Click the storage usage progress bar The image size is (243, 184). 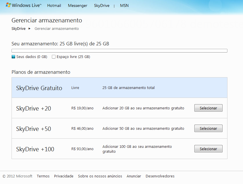click(x=119, y=51)
